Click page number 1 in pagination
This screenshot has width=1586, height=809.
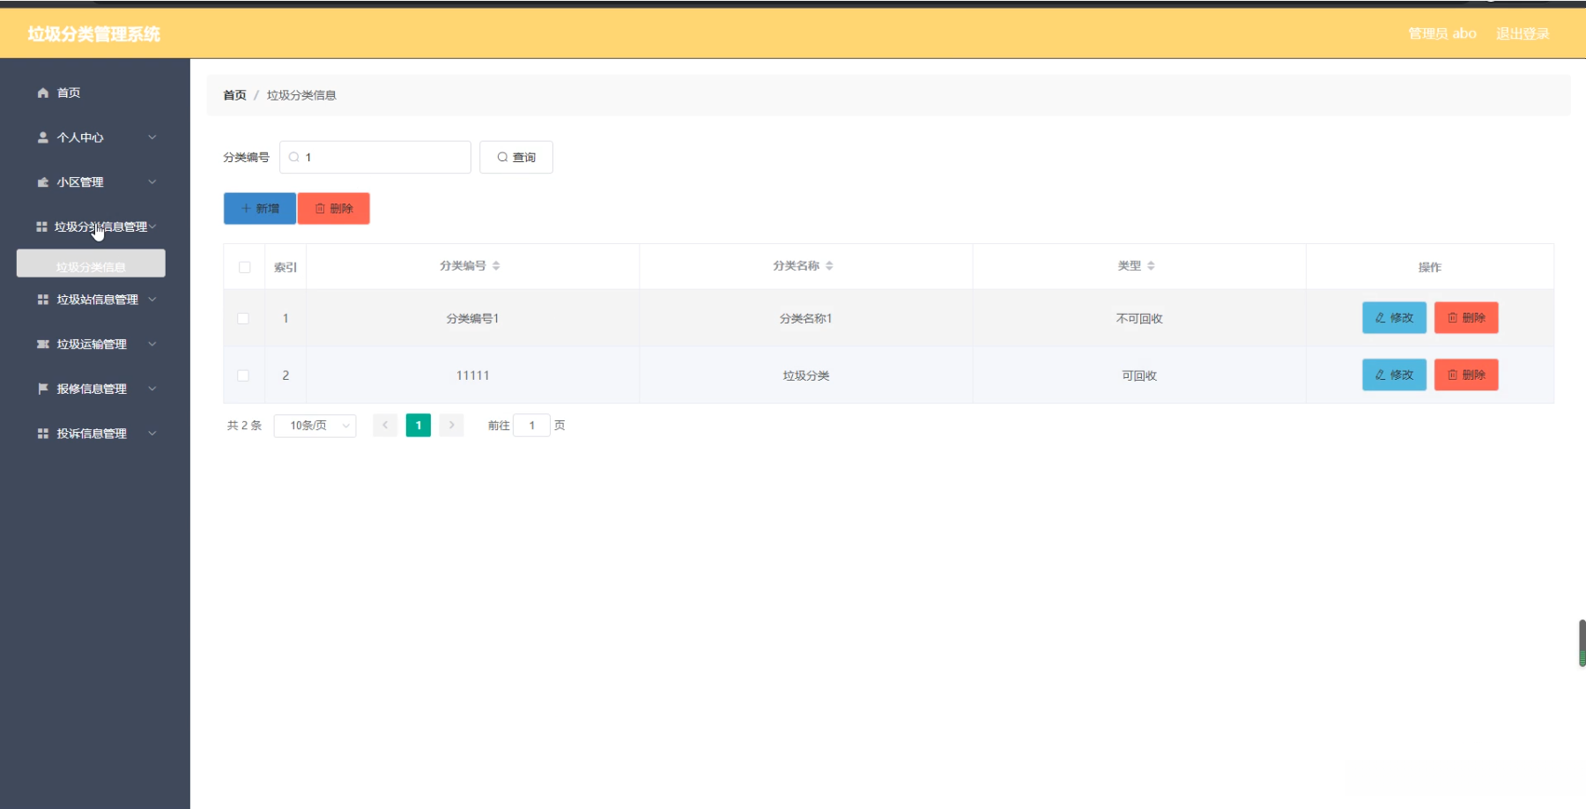pos(419,426)
